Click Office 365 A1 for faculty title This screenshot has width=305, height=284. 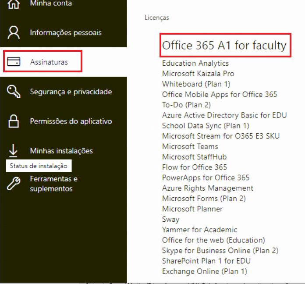click(224, 45)
